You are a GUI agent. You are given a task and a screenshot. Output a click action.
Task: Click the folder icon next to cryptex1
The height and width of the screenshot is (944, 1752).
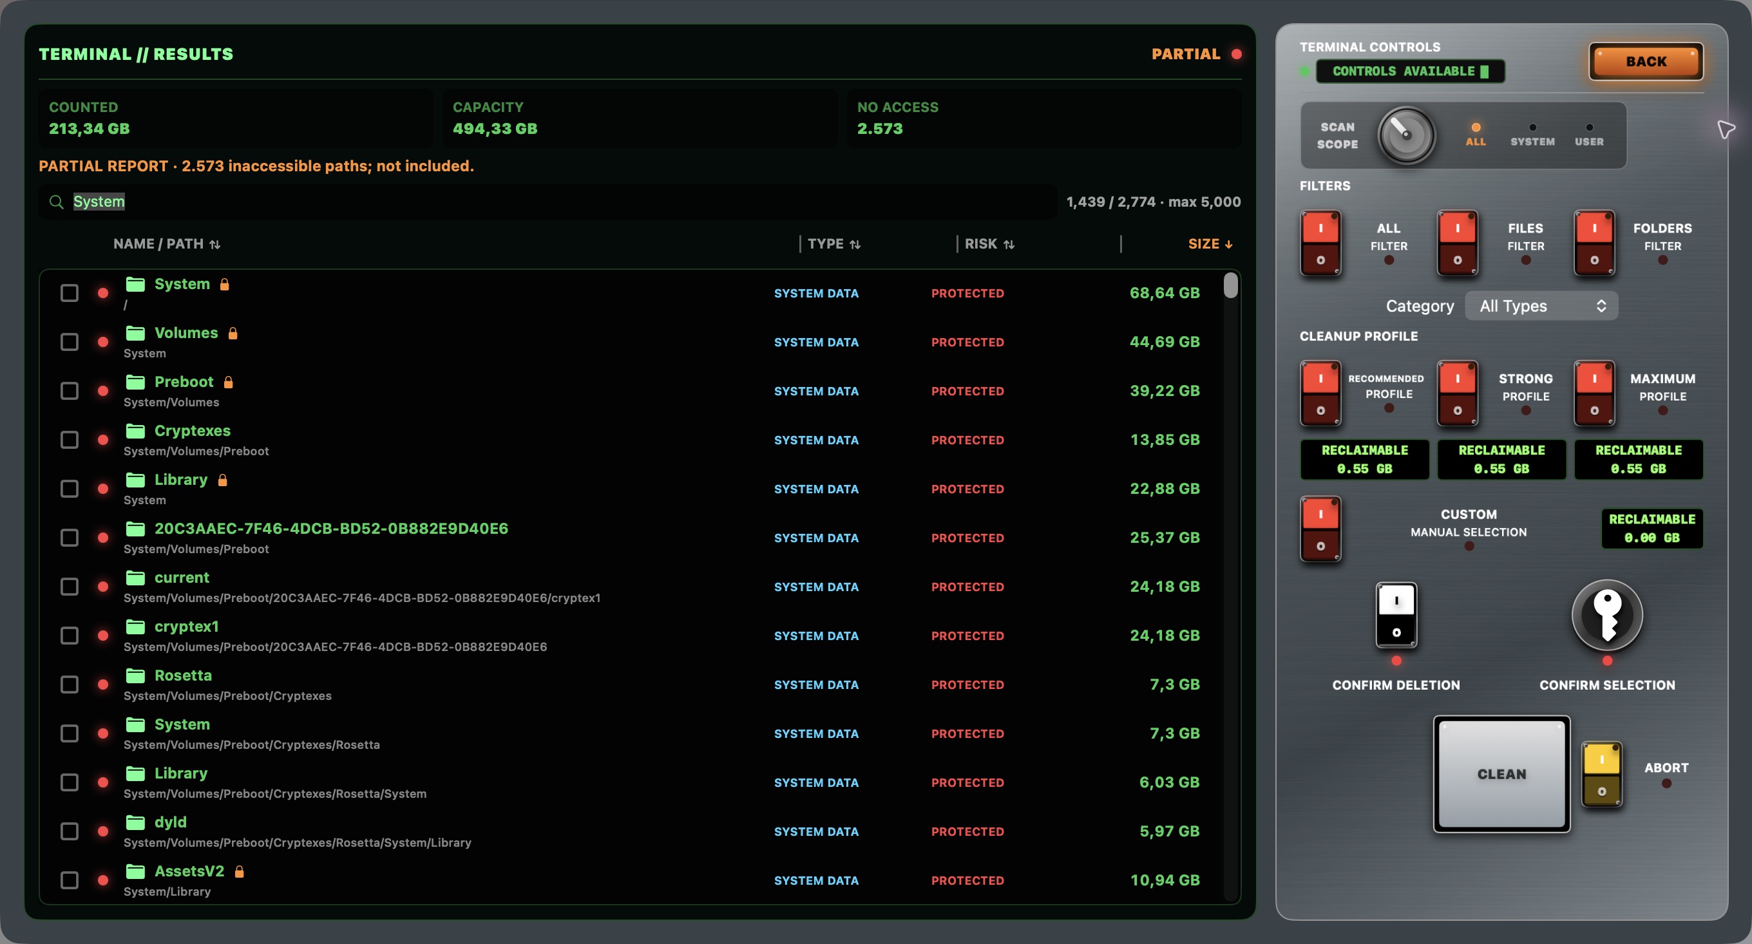[x=135, y=627]
